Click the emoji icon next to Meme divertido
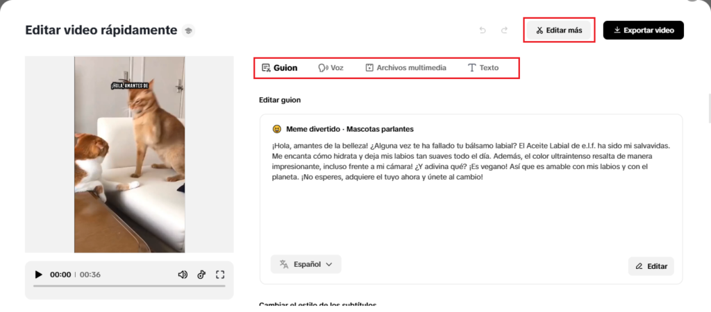The image size is (711, 312). click(276, 129)
